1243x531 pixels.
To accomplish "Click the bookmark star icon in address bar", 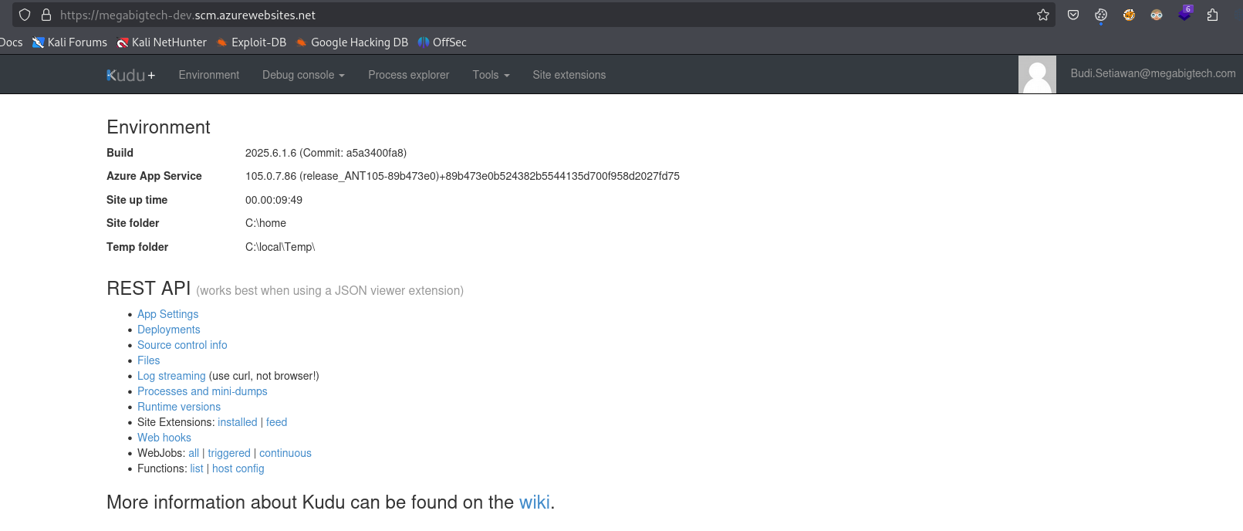I will [x=1043, y=15].
